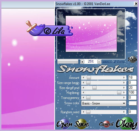The width and height of the screenshot is (139, 131).
Task: Click the snowflake preview image
Action: pyautogui.click(x=91, y=34)
